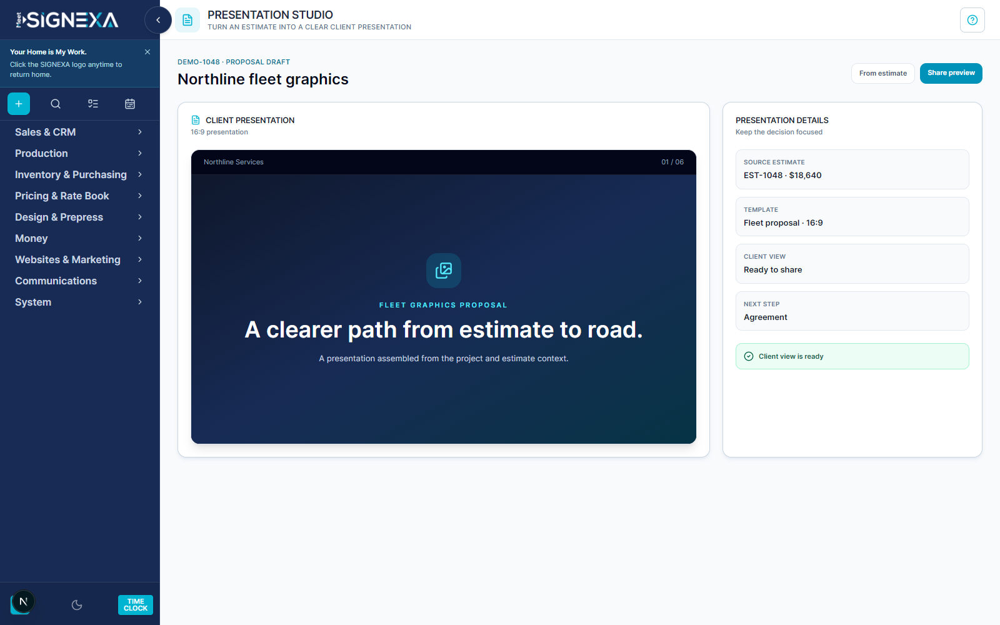This screenshot has height=625, width=1000.
Task: Toggle dark mode with moon icon
Action: (77, 605)
